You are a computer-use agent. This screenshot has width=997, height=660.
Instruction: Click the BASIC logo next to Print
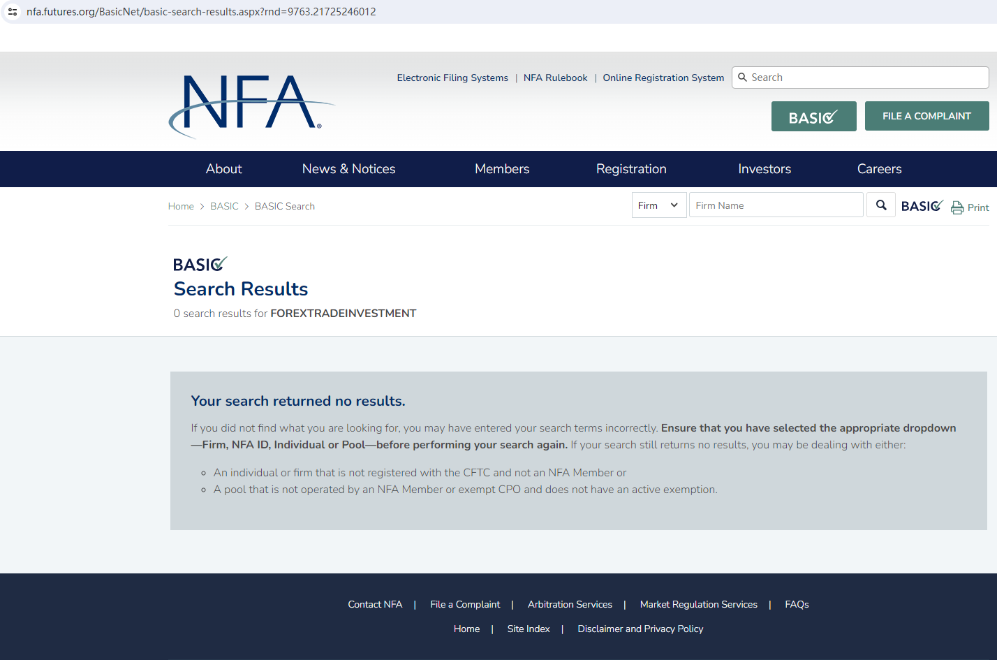point(922,206)
